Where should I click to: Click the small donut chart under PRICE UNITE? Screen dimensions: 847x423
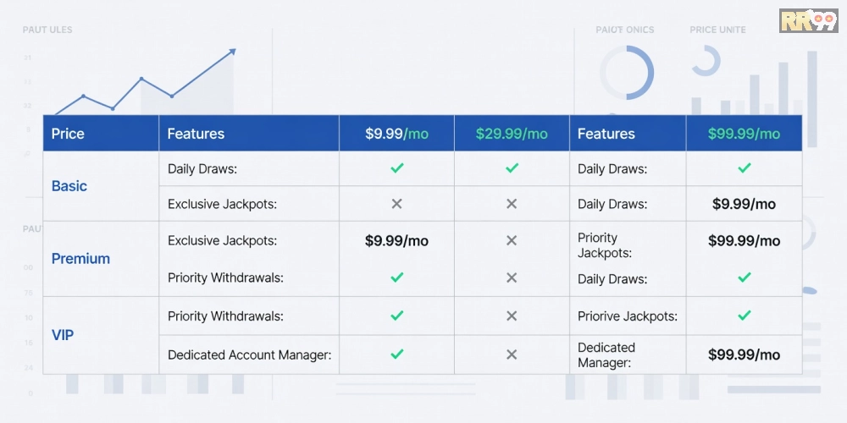click(706, 61)
